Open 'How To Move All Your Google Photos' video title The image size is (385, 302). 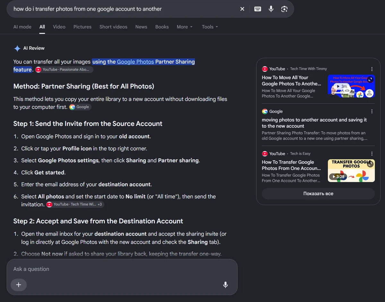click(291, 81)
